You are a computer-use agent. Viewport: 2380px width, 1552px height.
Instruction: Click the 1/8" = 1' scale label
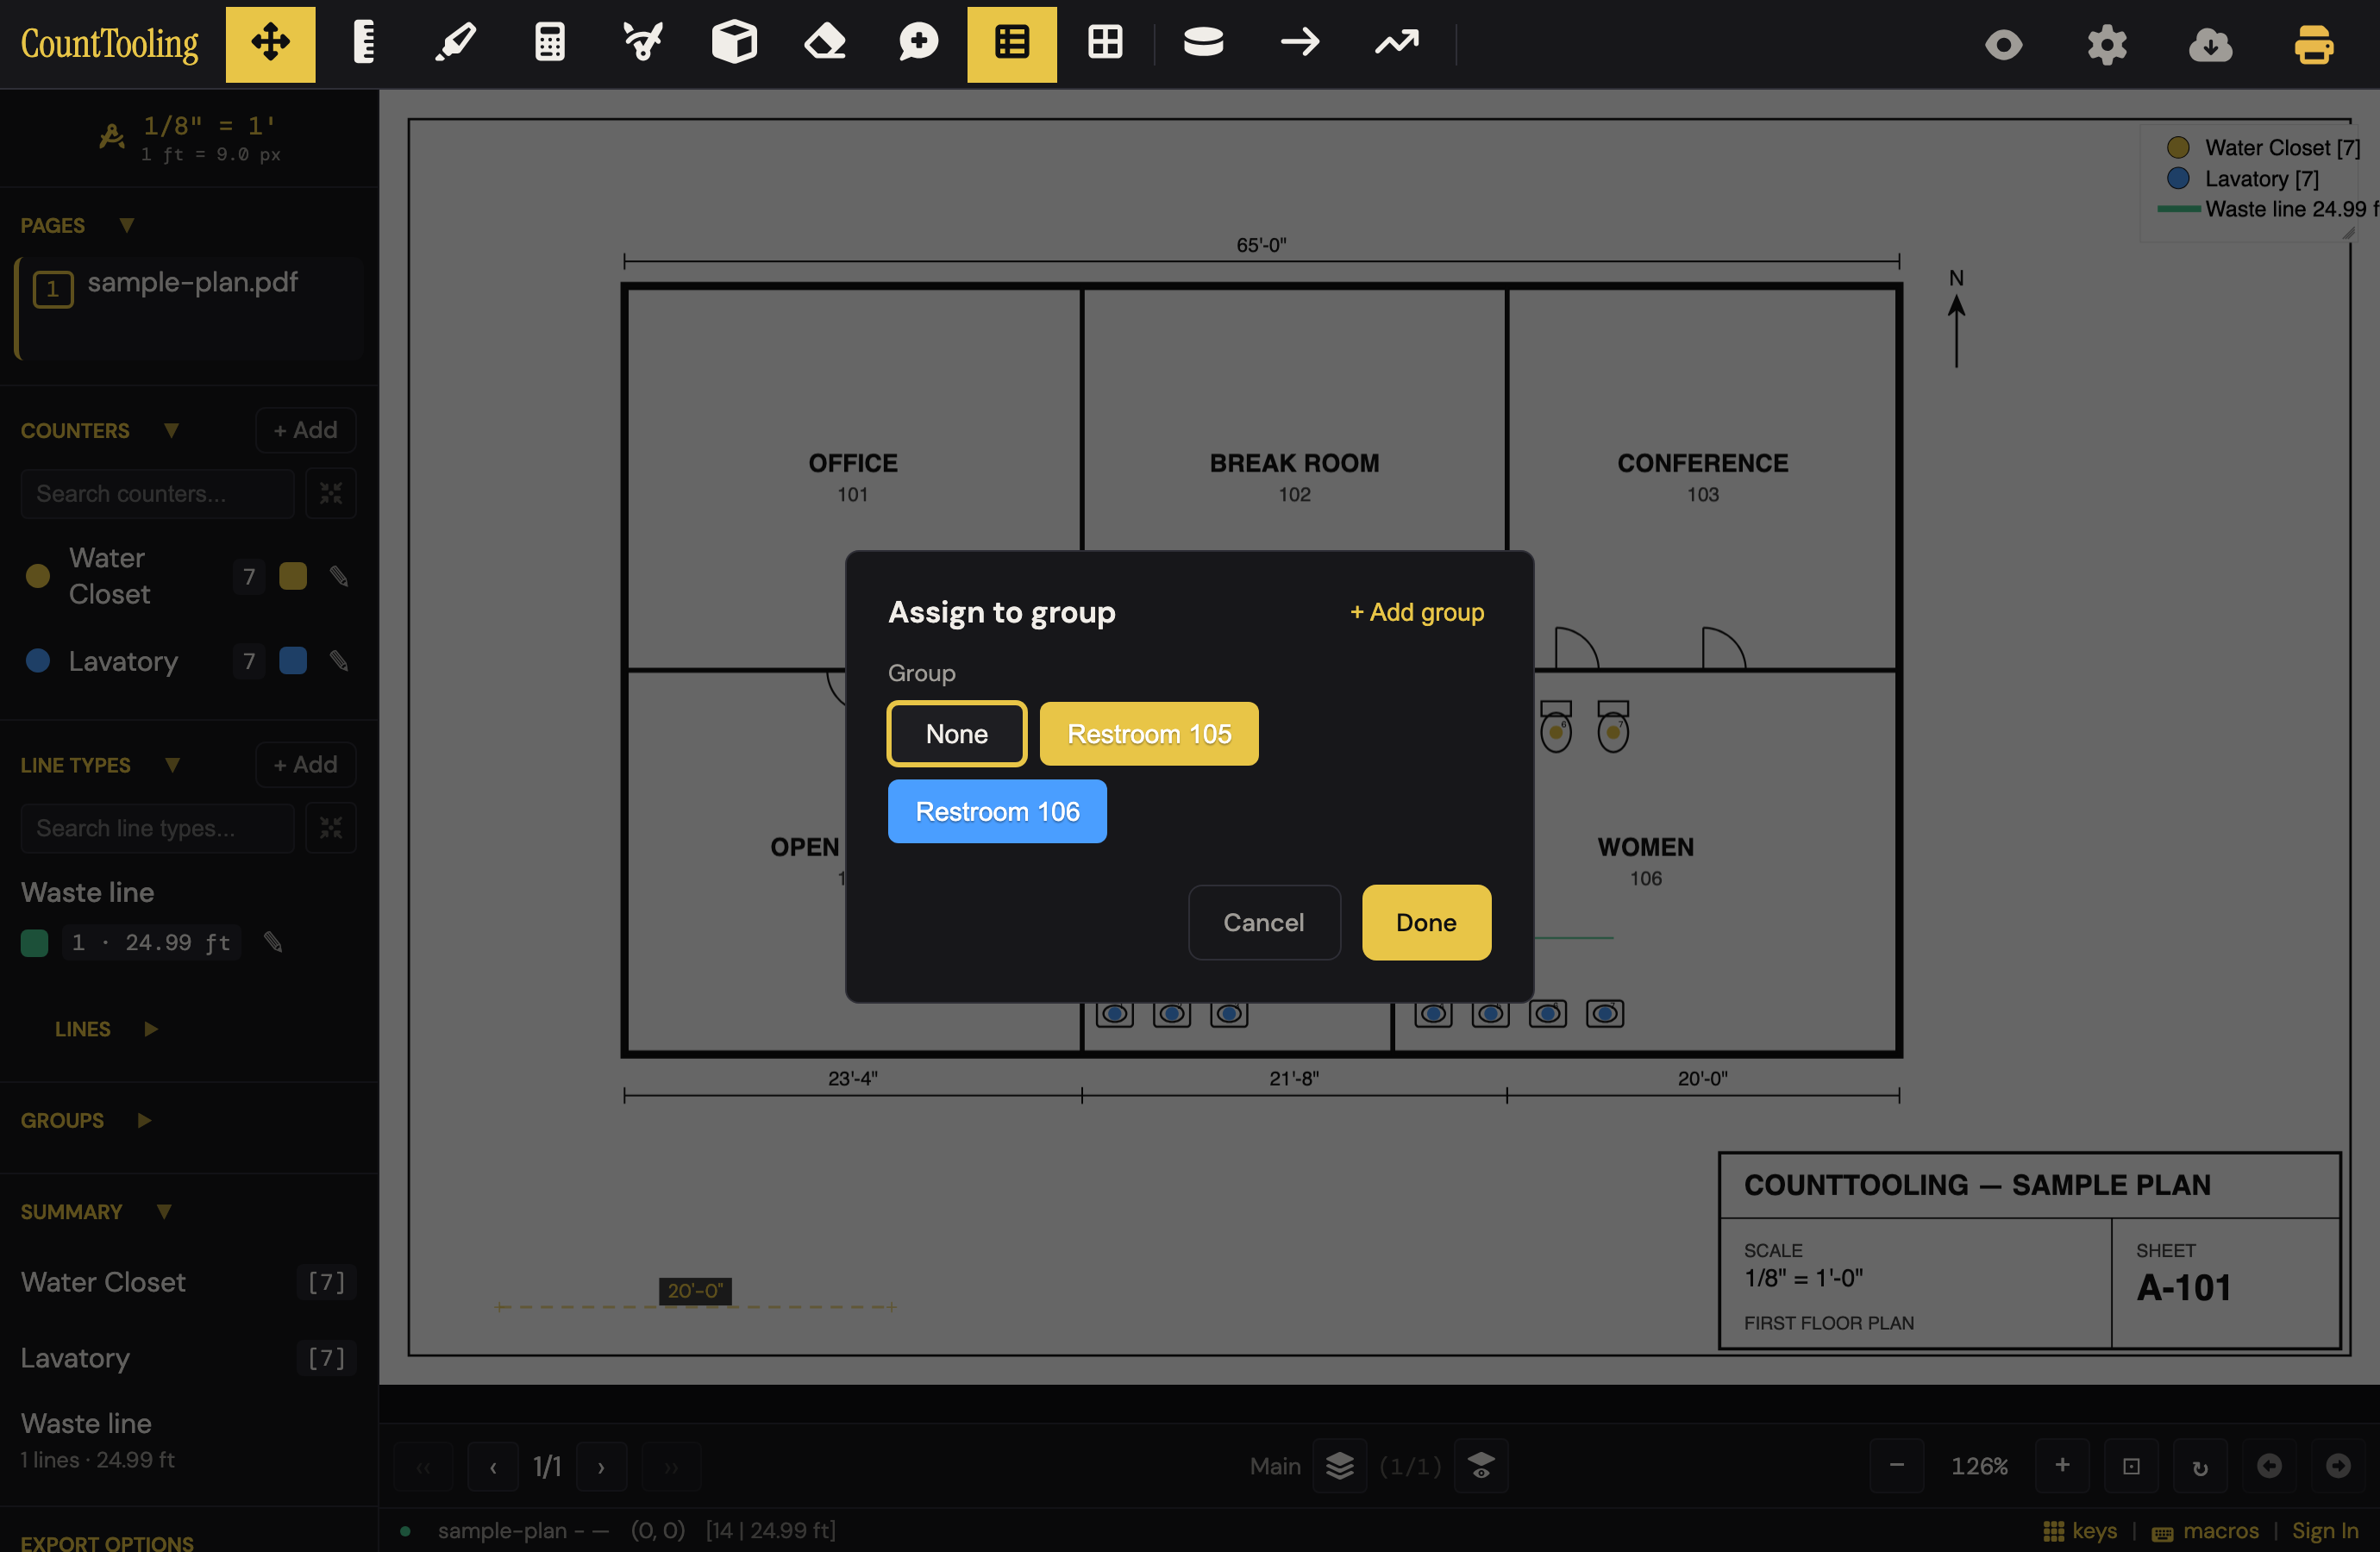coord(209,126)
